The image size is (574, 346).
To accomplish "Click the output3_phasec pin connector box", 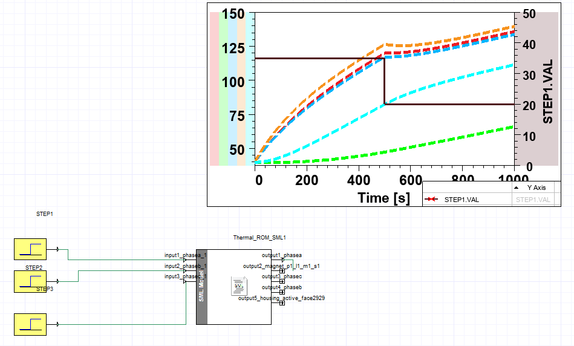I will point(282,281).
